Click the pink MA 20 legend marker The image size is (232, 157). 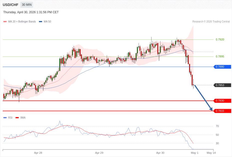tap(5, 22)
